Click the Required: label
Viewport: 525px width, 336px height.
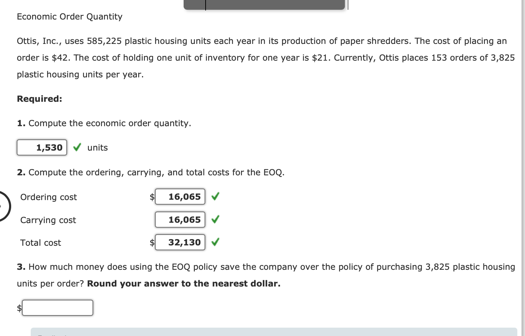(39, 99)
